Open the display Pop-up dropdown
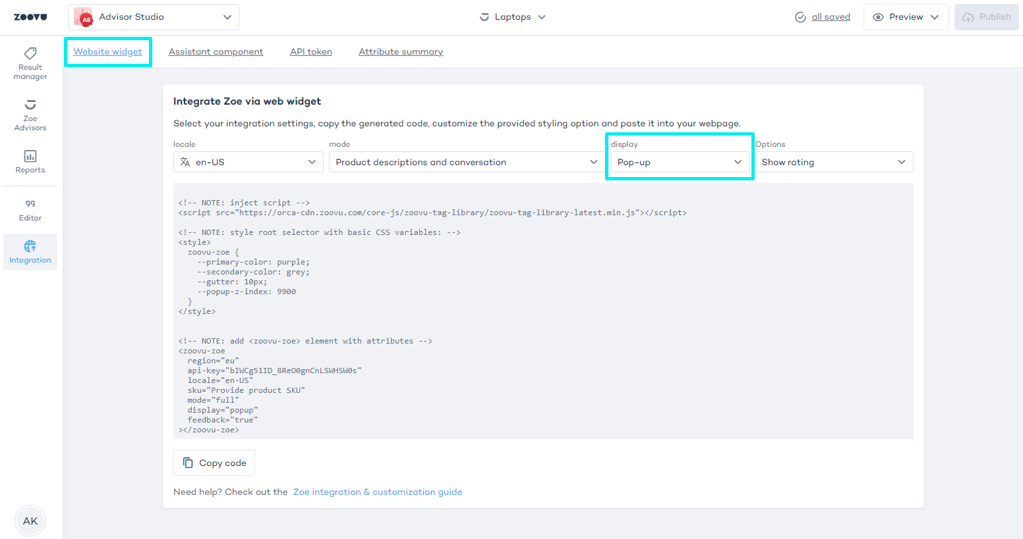This screenshot has height=539, width=1023. point(679,162)
